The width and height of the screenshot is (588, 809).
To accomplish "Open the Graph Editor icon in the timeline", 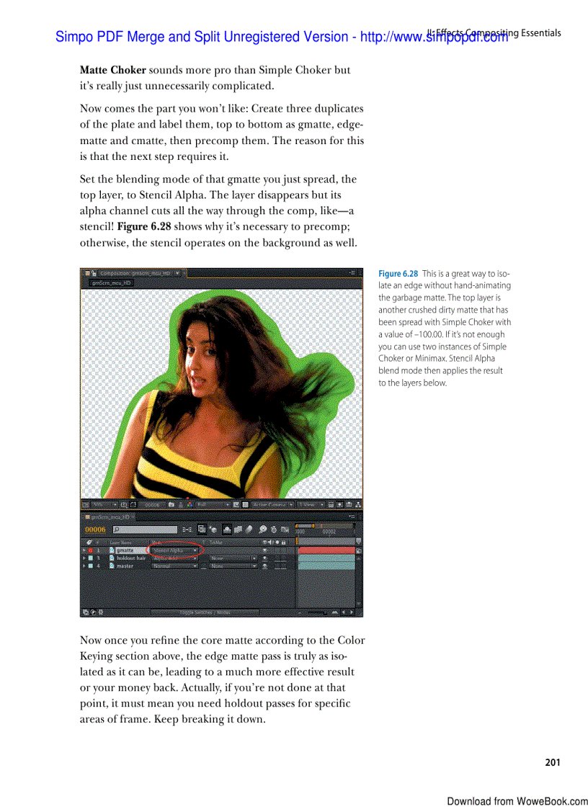I will [285, 530].
